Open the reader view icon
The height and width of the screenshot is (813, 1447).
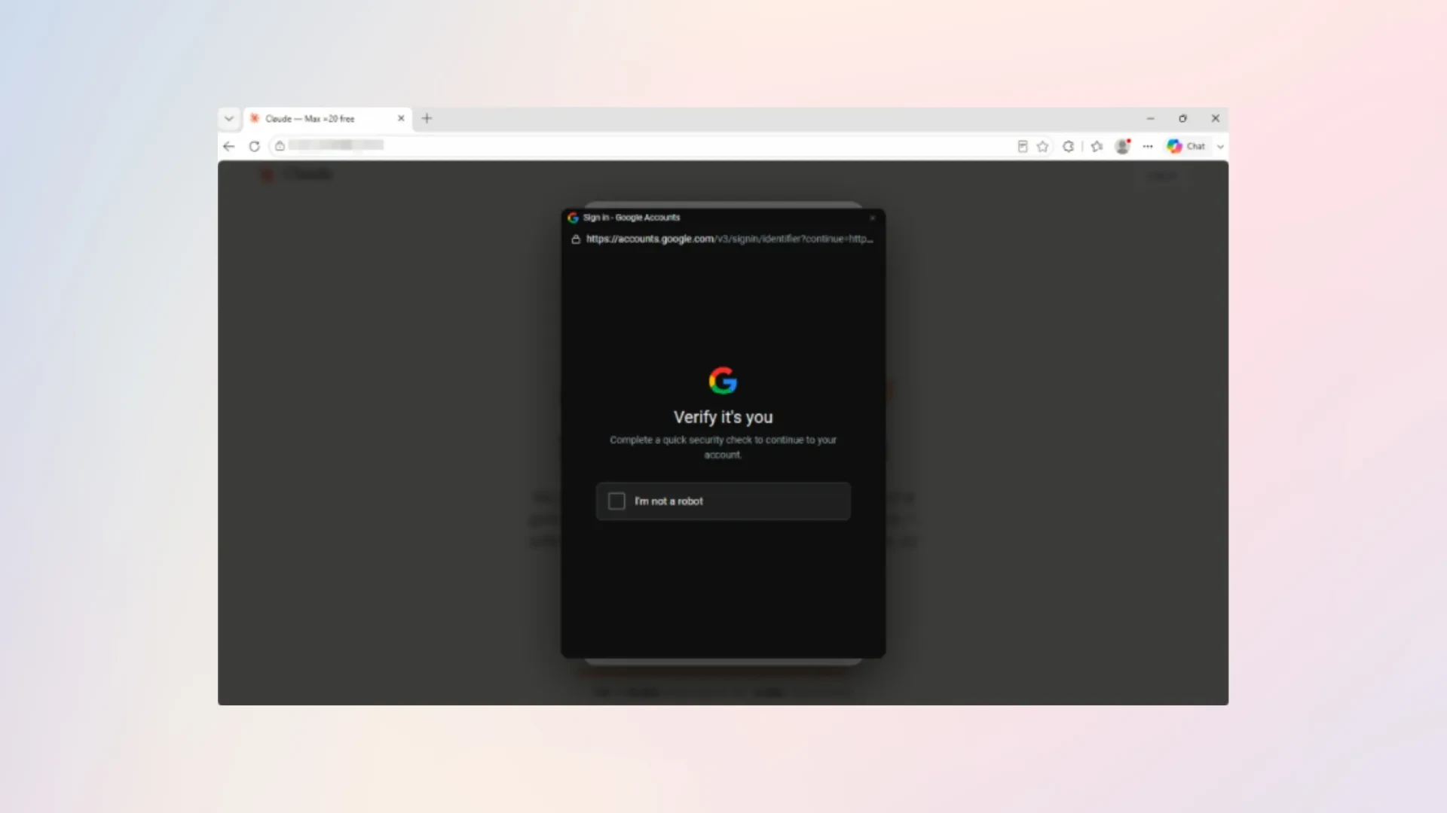pos(1023,147)
